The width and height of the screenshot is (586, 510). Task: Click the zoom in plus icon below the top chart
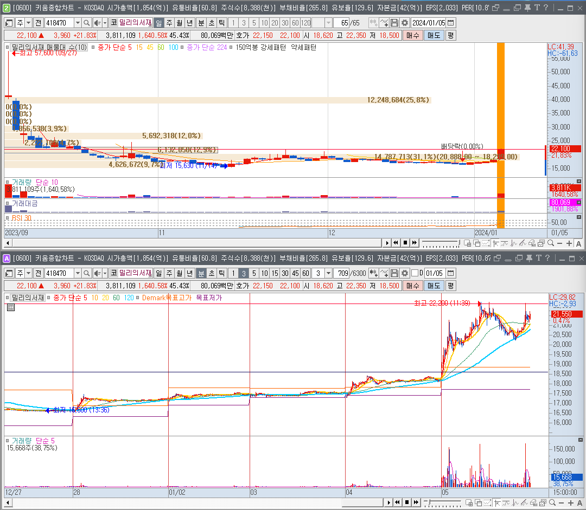pos(569,243)
